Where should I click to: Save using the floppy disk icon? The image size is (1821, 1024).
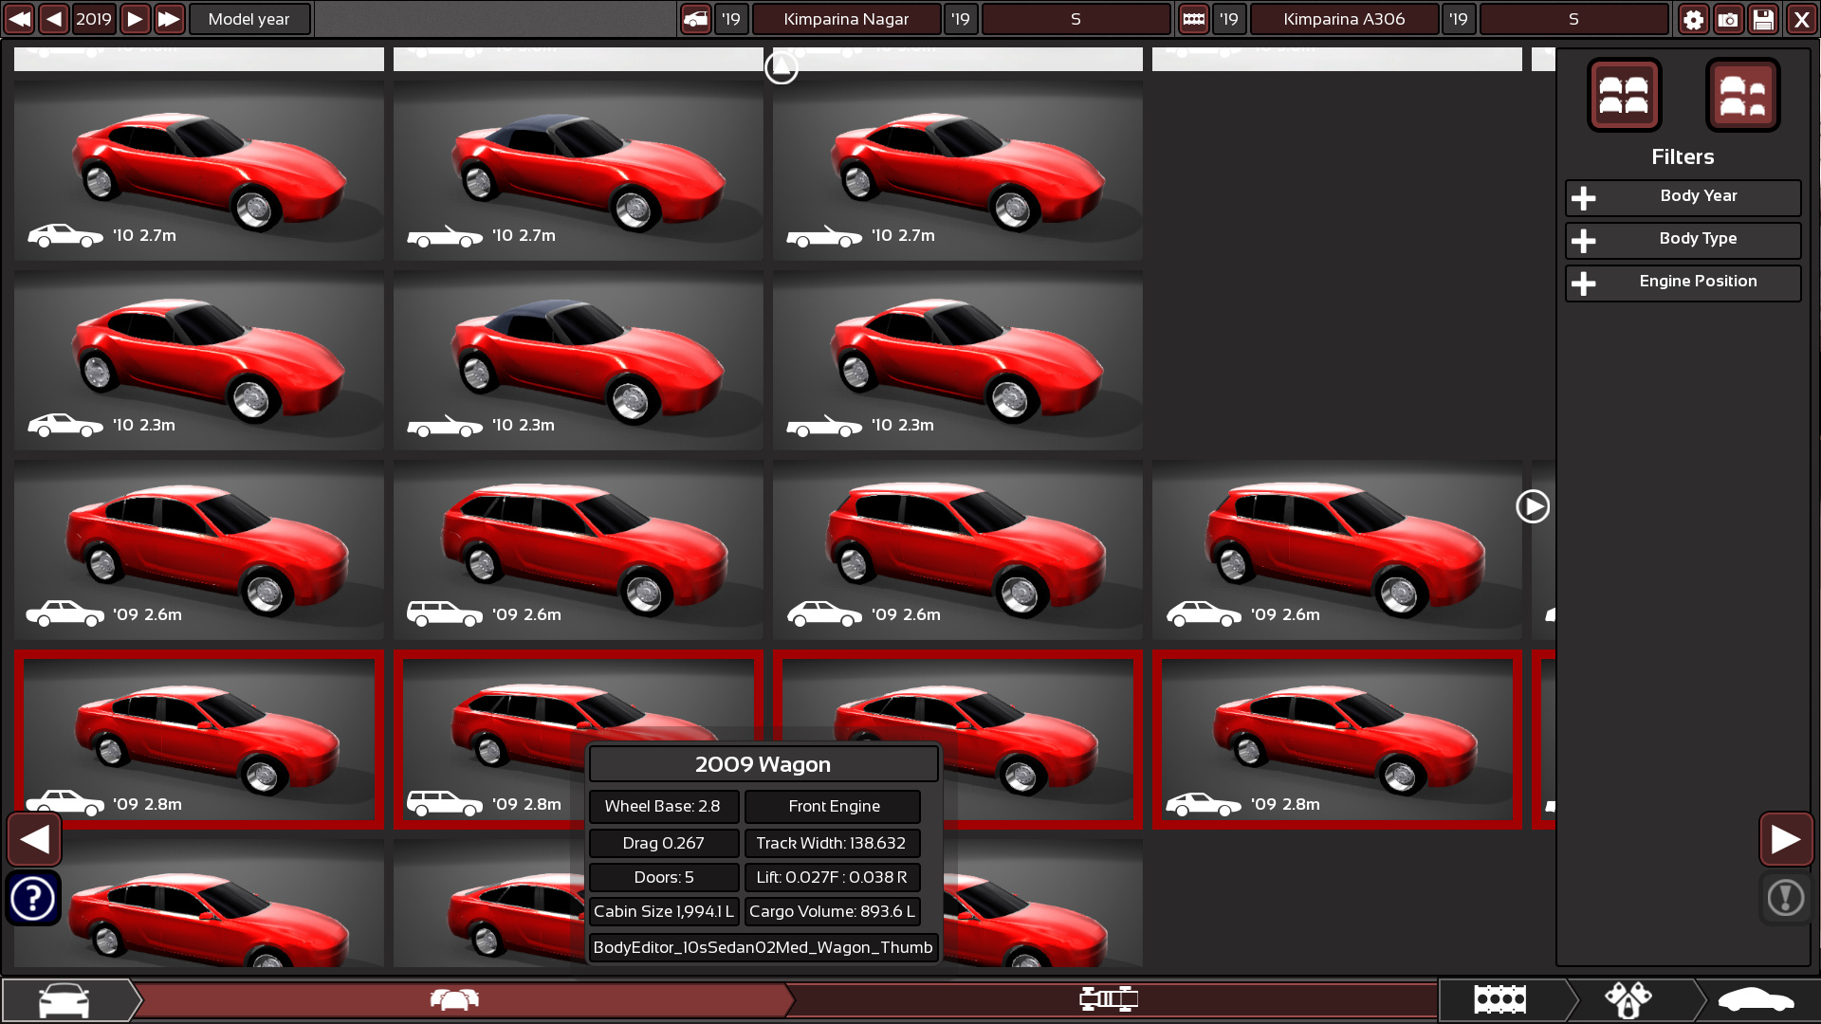point(1763,19)
